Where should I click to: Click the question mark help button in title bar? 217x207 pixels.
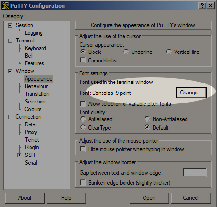click(x=202, y=6)
